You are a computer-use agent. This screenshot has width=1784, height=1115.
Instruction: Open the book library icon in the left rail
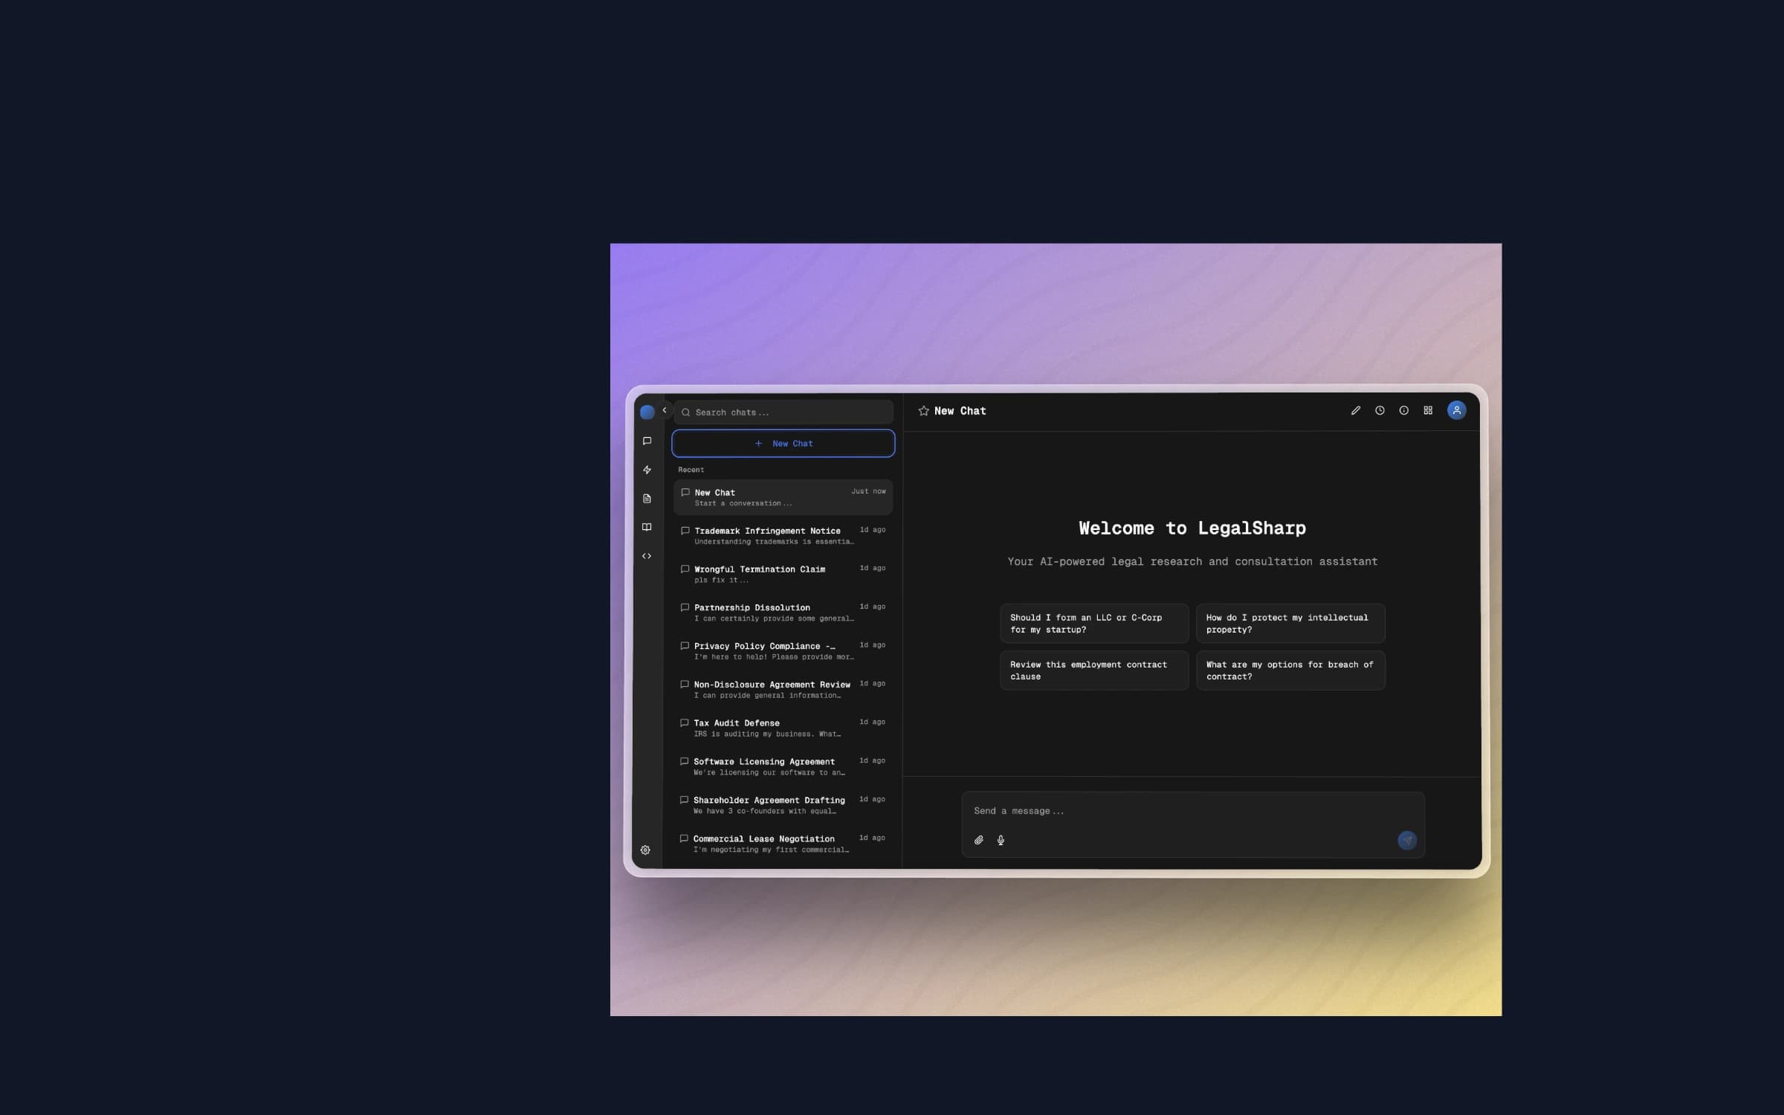(647, 527)
